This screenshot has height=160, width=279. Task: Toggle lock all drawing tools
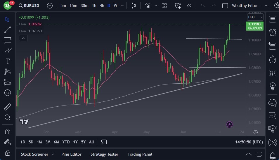[x=8, y=153]
